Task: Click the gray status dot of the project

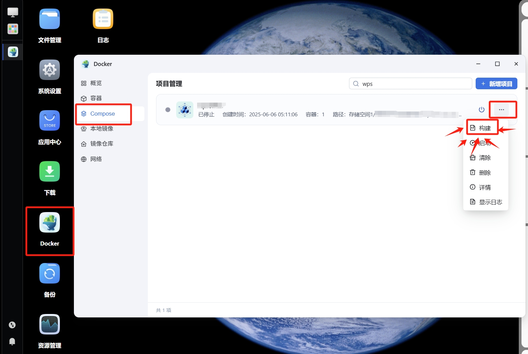Action: (168, 110)
